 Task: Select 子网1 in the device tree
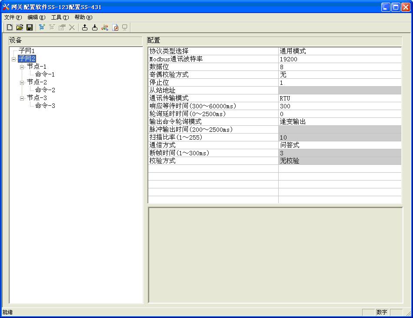click(27, 51)
